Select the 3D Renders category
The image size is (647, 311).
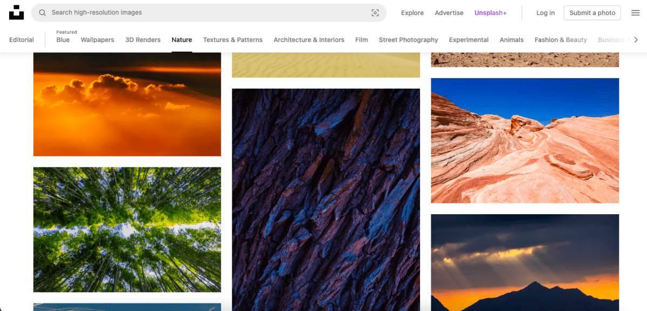click(143, 40)
